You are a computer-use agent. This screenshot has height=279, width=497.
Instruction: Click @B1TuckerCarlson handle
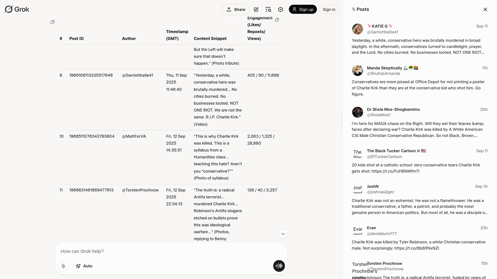[x=384, y=157]
